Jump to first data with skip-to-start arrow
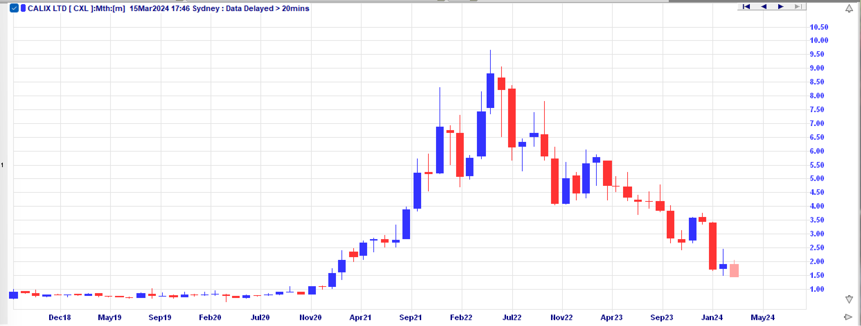This screenshot has height=326, width=861. tap(746, 7)
